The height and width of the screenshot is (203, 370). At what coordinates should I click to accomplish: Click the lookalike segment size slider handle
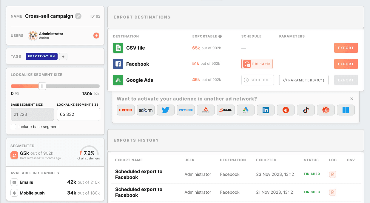pos(42,86)
